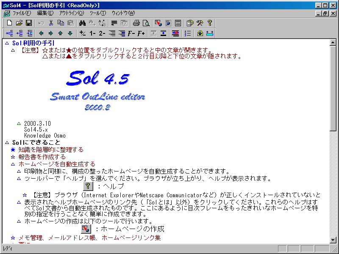Collapse the 'Sol利用の手引' top node triangle
This screenshot has height=254, width=339.
[x=7, y=43]
